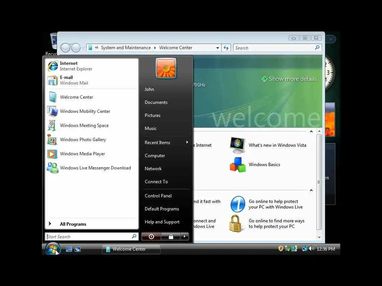Viewport: 382px width, 286px height.
Task: Click sidebar clock gadget
Action: (329, 73)
